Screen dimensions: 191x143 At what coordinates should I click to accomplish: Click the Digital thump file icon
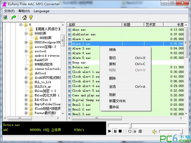click(70, 100)
